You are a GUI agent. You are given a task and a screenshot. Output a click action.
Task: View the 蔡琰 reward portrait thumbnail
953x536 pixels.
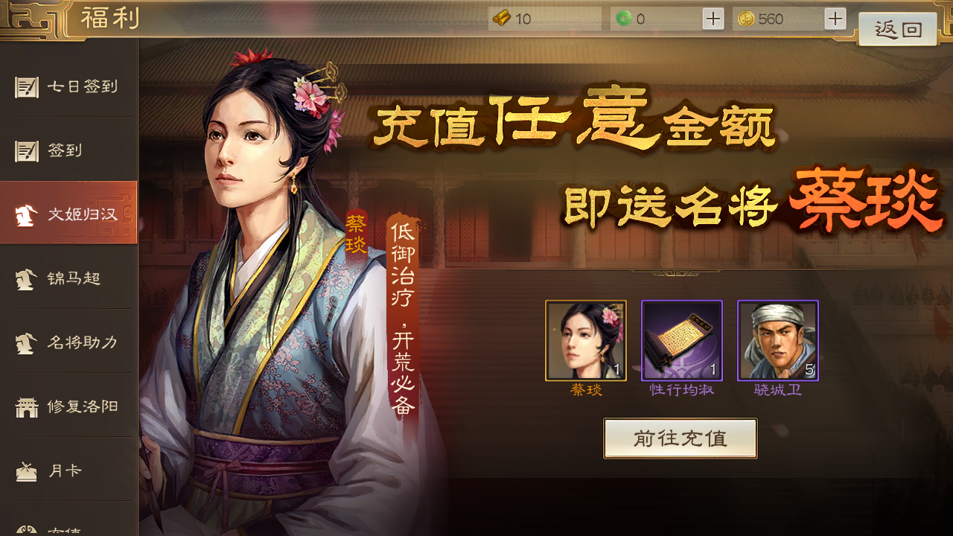click(586, 341)
